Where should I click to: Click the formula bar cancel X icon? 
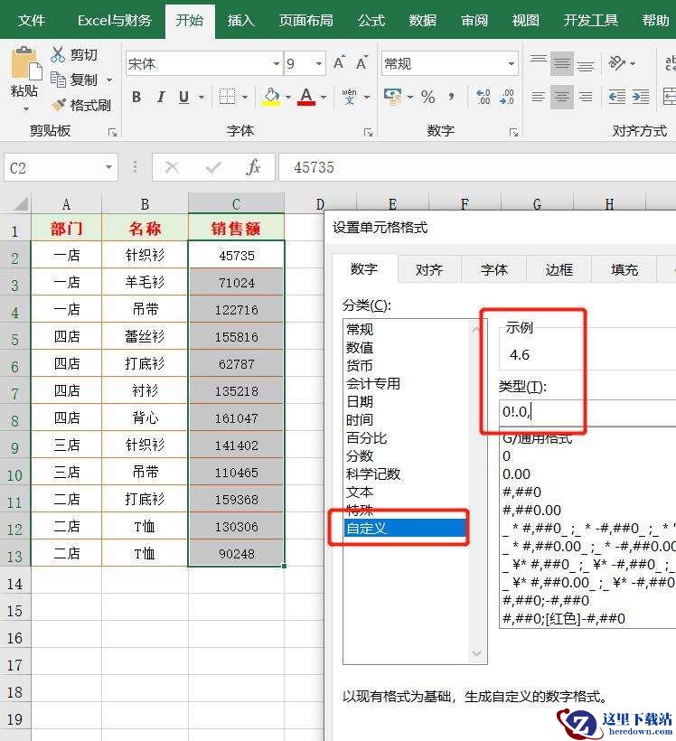tap(172, 167)
